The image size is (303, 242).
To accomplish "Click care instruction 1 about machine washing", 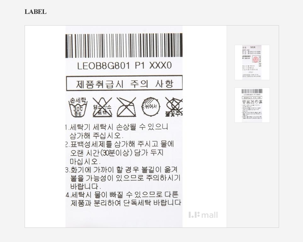I will 117,131.
